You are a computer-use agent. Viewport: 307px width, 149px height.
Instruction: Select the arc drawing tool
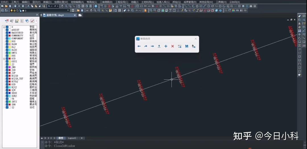205,6
